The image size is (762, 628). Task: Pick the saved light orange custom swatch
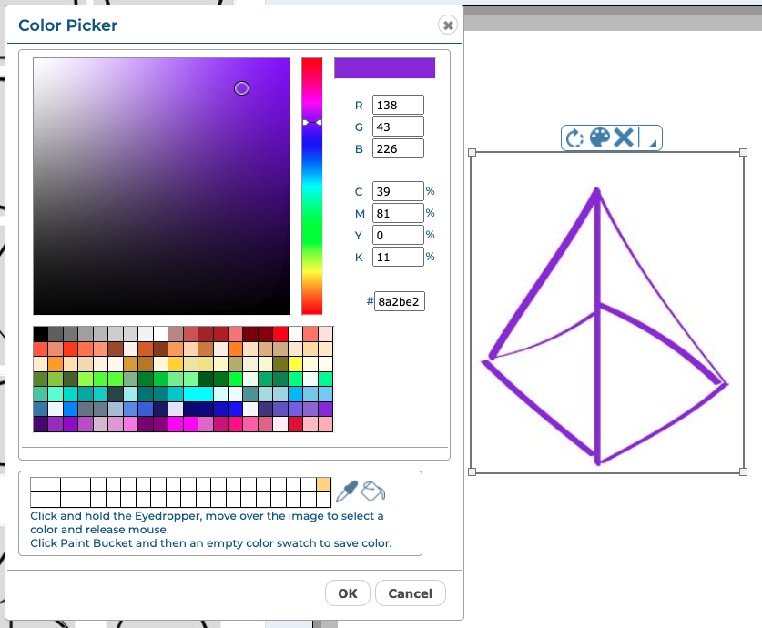tap(323, 484)
